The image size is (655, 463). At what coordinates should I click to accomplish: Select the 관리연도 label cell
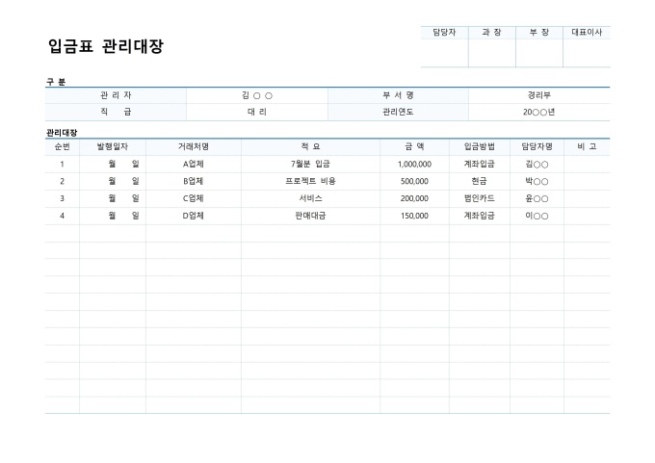pyautogui.click(x=398, y=112)
